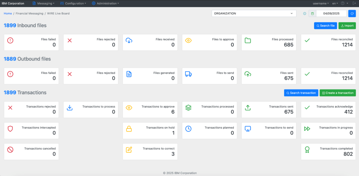Click the Transactions to send screen icon
The height and width of the screenshot is (176, 359).
click(248, 129)
